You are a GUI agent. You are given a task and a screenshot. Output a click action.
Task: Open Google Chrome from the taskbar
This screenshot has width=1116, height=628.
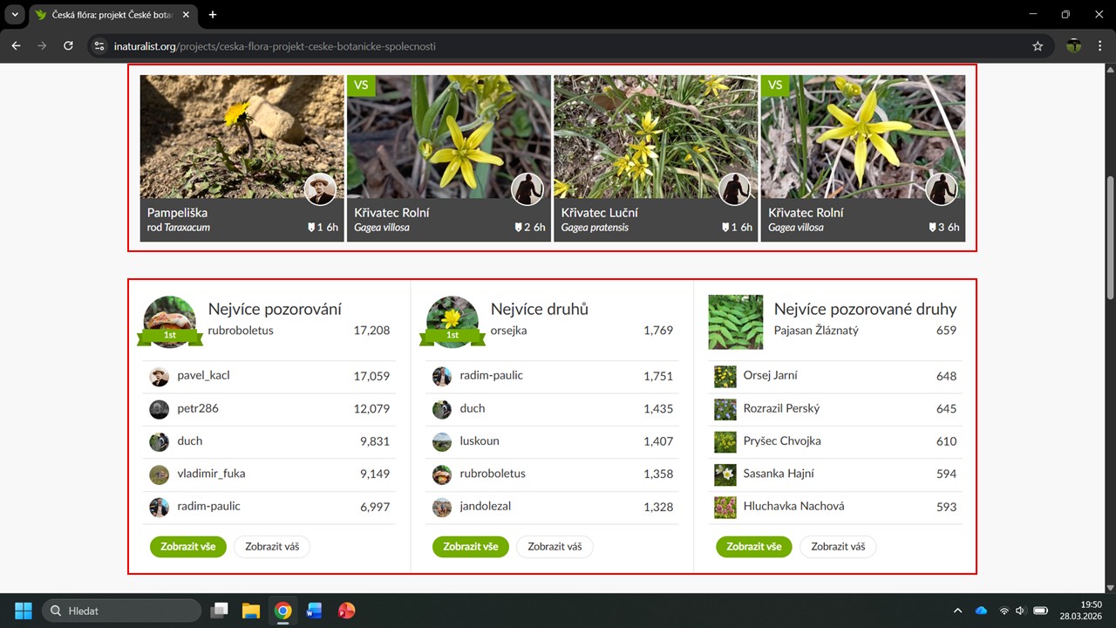[282, 611]
